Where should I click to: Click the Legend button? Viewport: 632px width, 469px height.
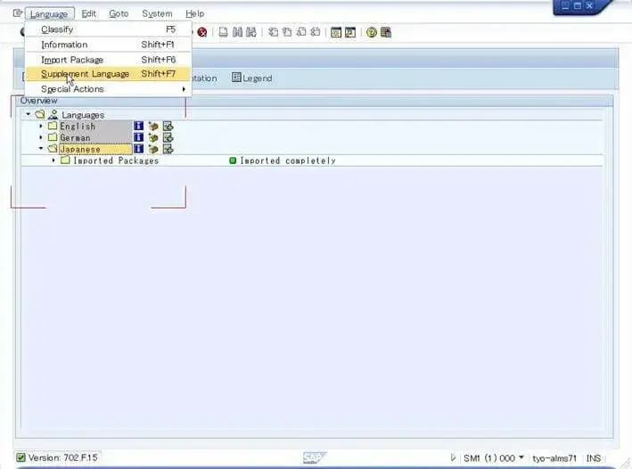252,78
